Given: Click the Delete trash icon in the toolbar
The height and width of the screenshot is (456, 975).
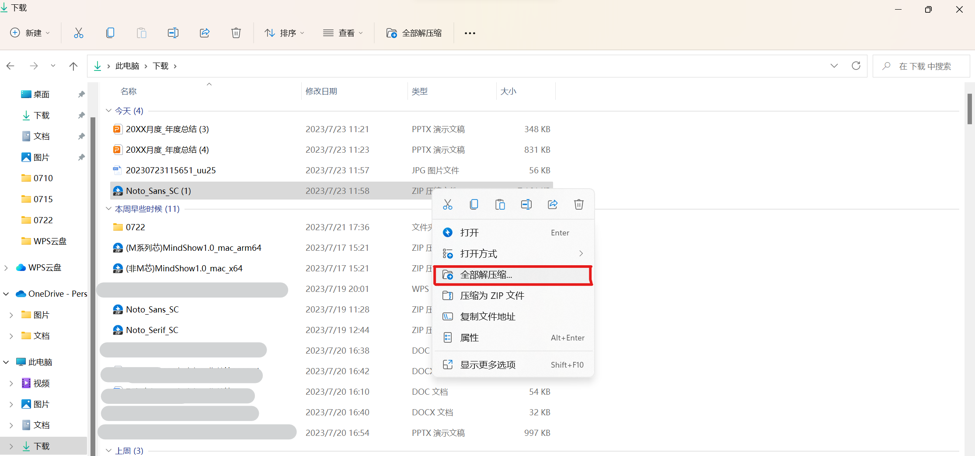Looking at the screenshot, I should click(236, 32).
